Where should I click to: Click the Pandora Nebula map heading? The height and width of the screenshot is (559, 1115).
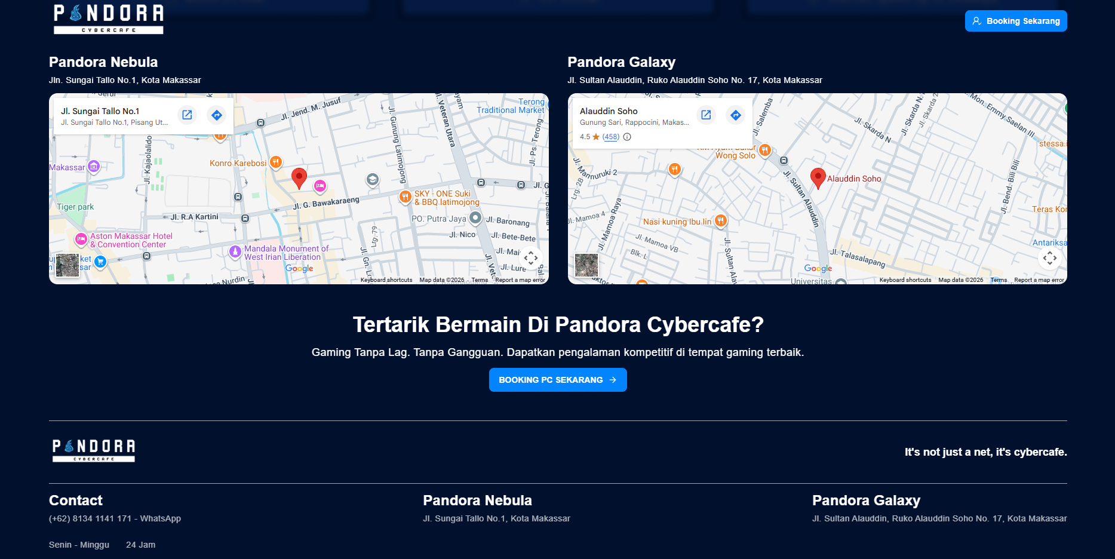[103, 62]
